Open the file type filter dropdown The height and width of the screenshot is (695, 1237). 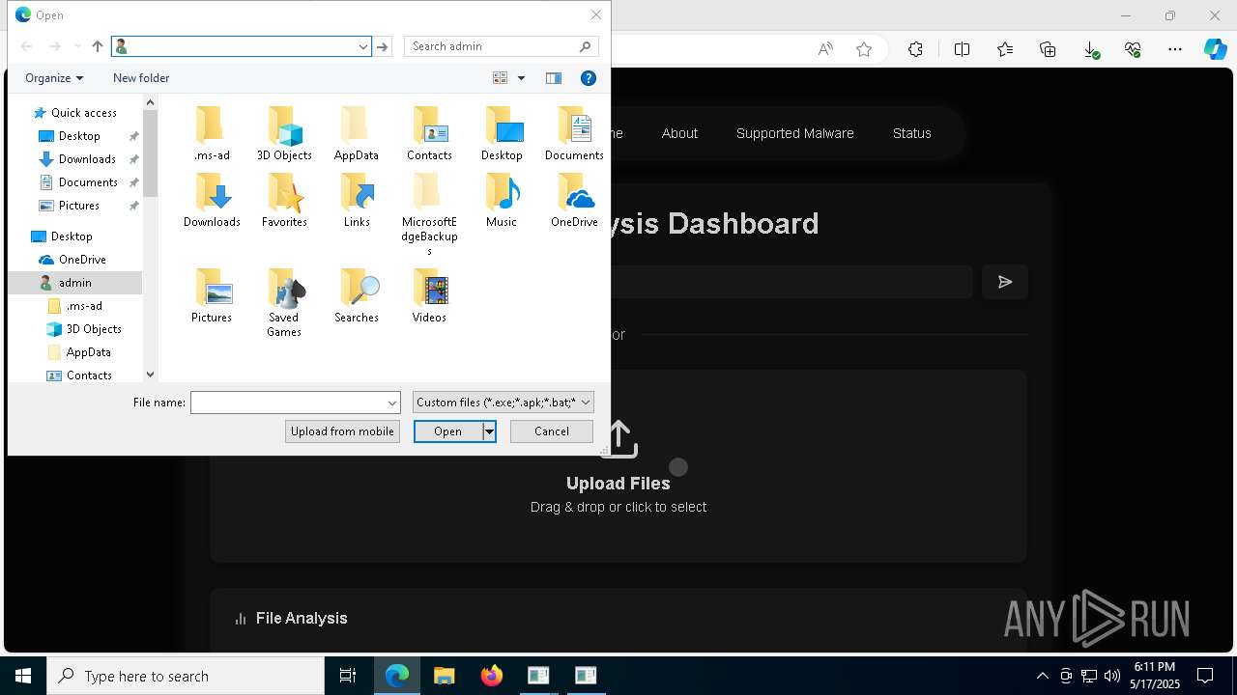point(503,403)
